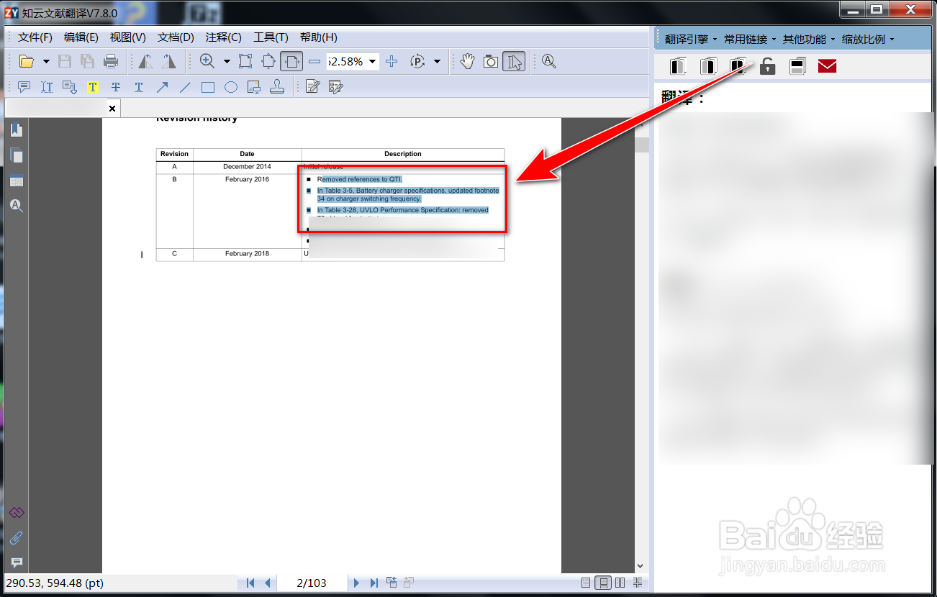Activate the Hand pan tool
The image size is (937, 597).
click(x=468, y=61)
